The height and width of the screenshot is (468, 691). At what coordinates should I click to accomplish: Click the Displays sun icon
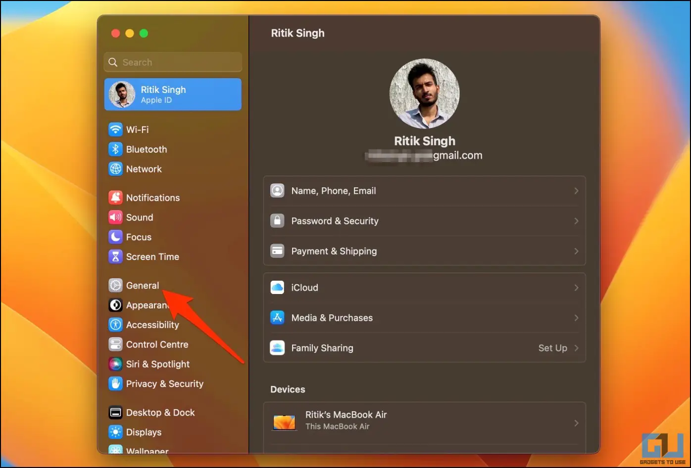click(115, 432)
